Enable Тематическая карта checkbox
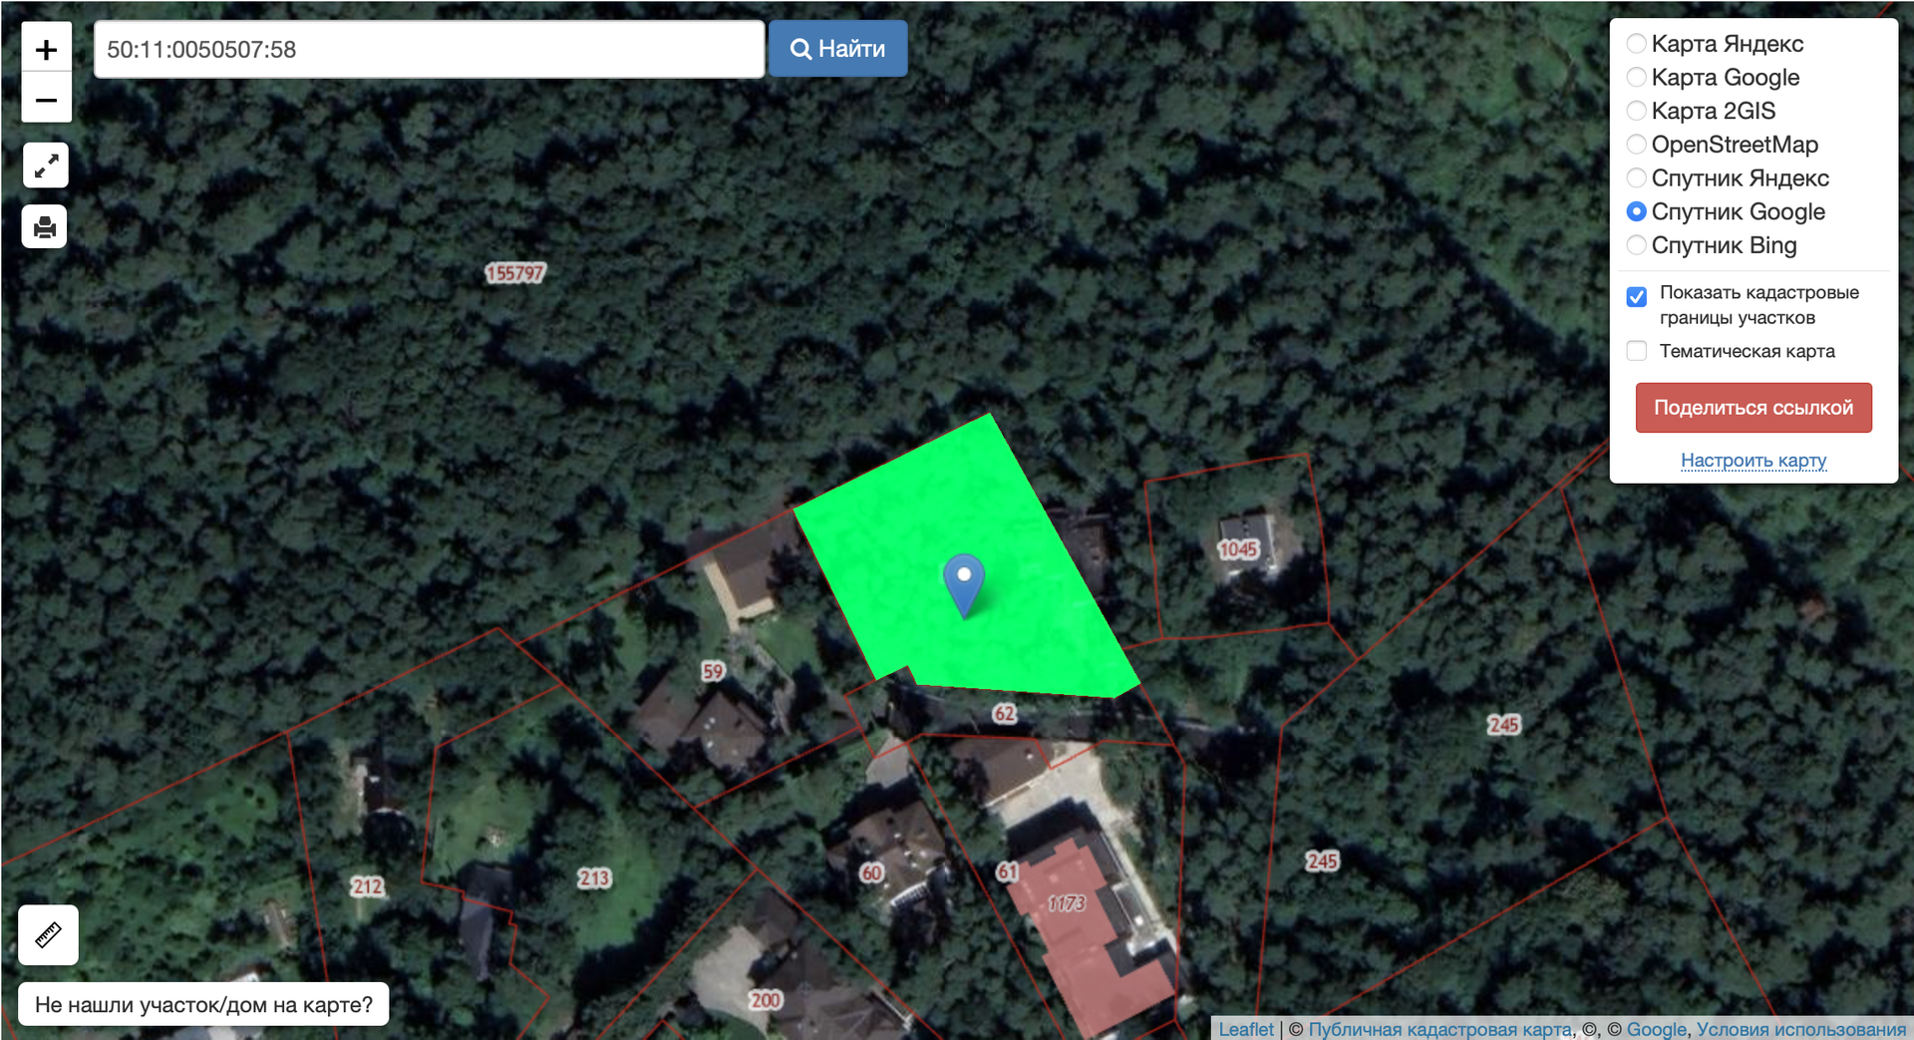Viewport: 1914px width, 1040px height. click(1636, 351)
